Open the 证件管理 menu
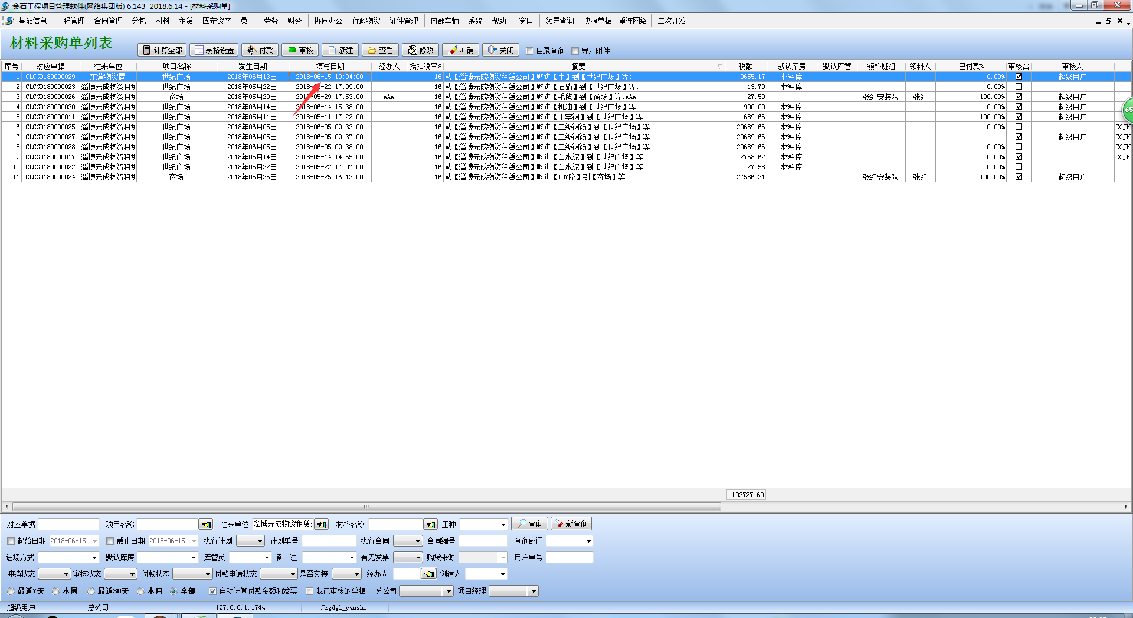The width and height of the screenshot is (1133, 618). point(404,21)
